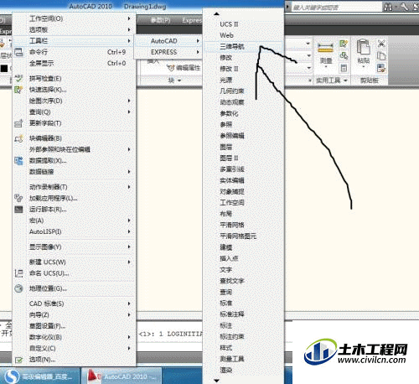Click the 编辑属性 edit attributes icon
This screenshot has width=419, height=384.
(x=170, y=68)
